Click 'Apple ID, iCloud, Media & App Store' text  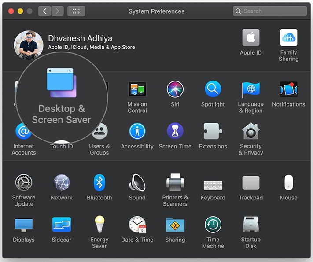(x=92, y=47)
